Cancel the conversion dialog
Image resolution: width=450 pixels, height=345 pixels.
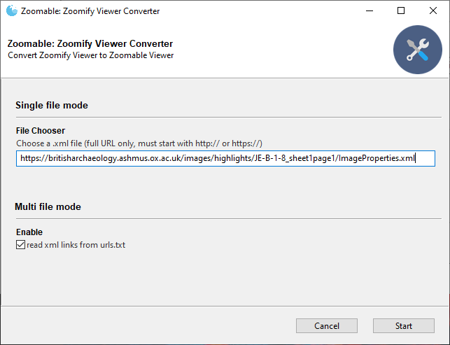[x=327, y=326]
